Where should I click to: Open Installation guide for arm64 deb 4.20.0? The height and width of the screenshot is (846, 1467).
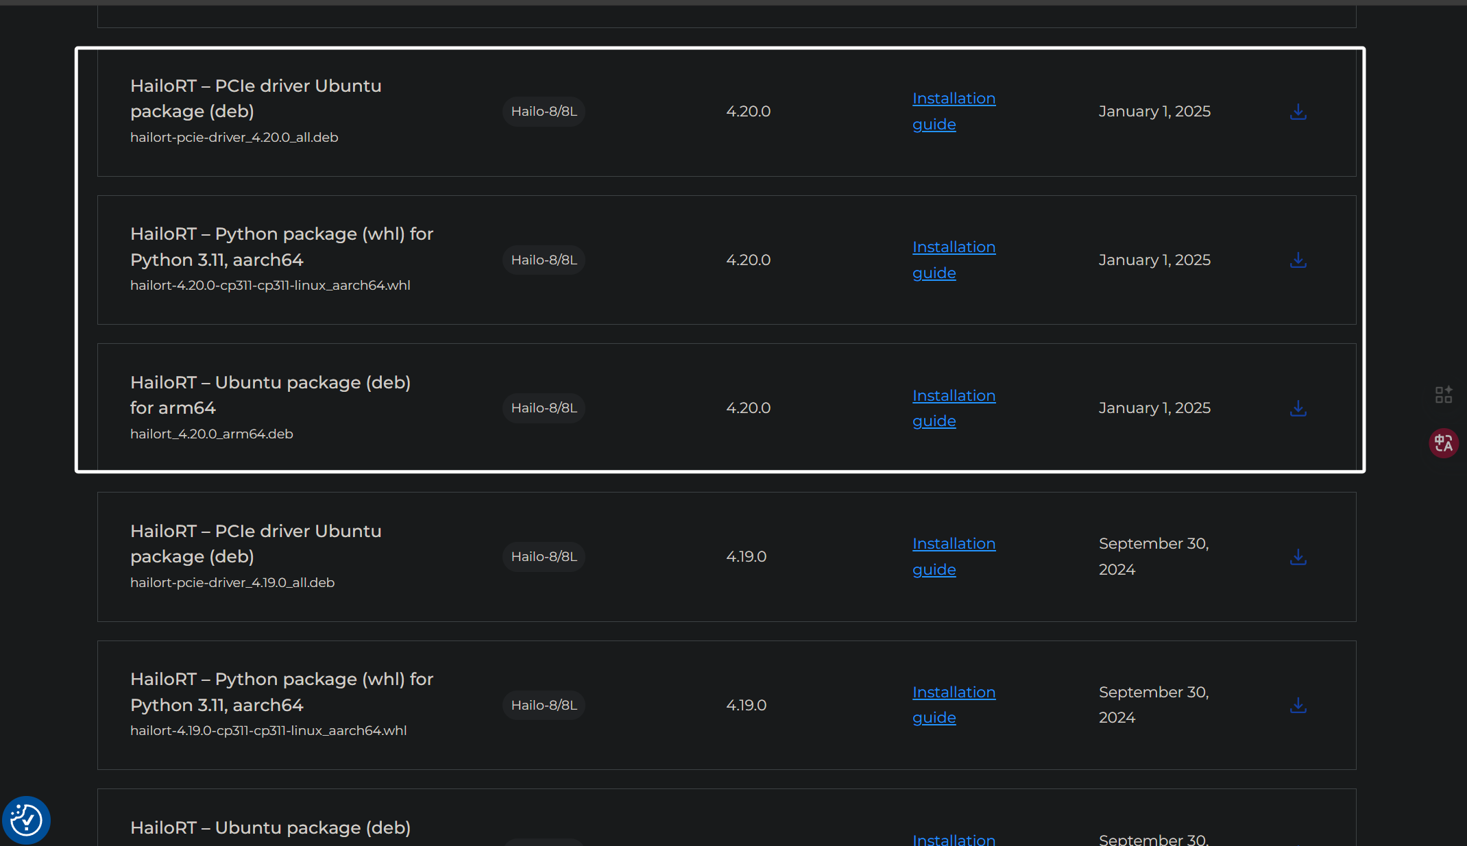pos(954,408)
